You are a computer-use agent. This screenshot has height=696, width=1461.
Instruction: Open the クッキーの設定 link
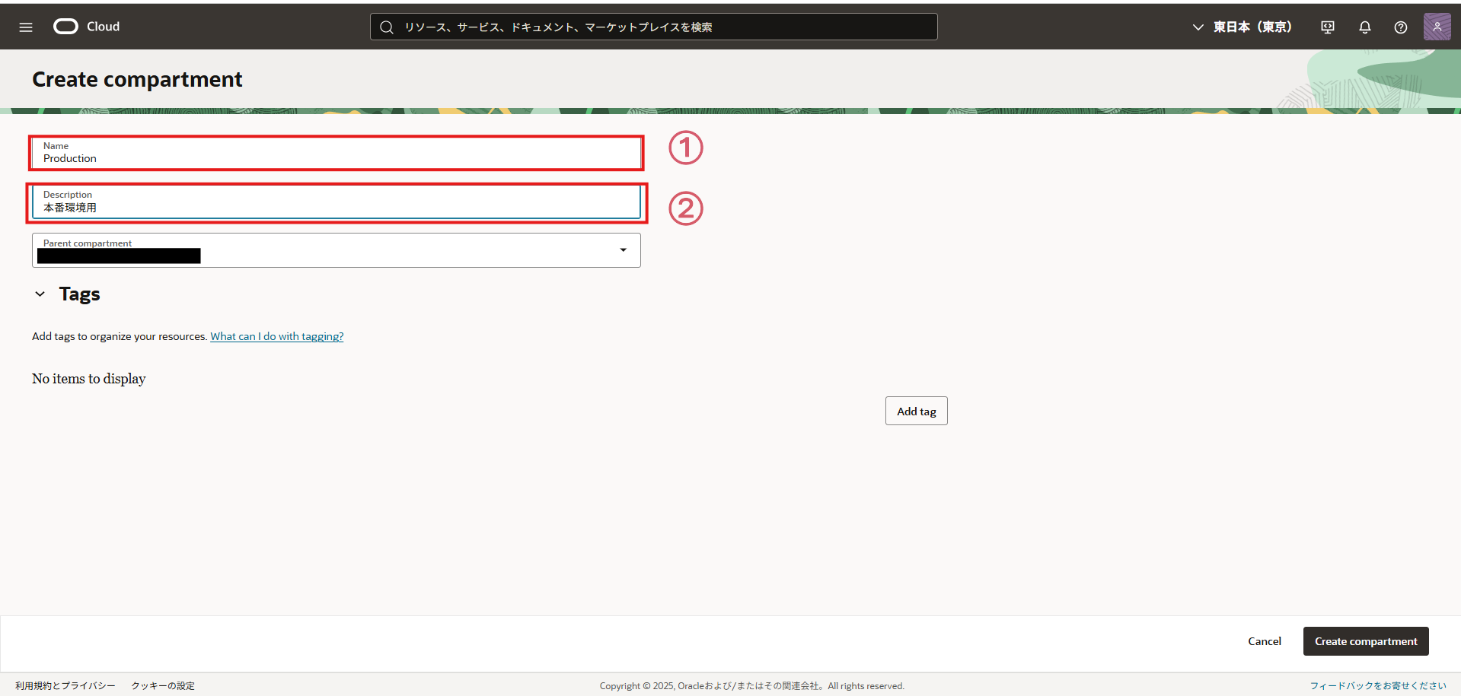pyautogui.click(x=163, y=686)
